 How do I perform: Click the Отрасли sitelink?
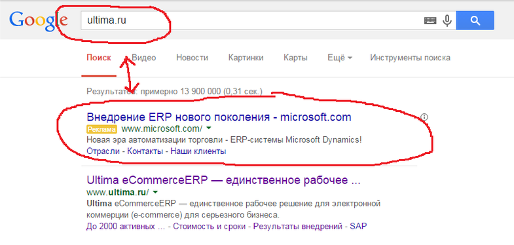[x=103, y=151]
